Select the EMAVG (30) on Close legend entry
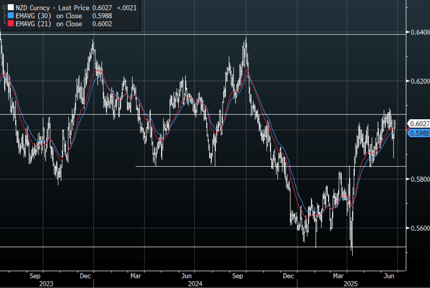430x288 pixels. (49, 16)
